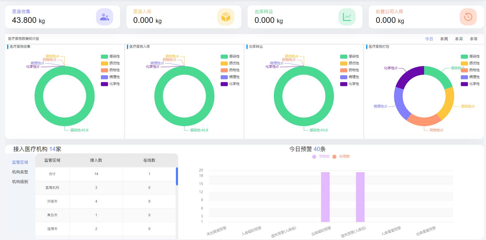The width and height of the screenshot is (486, 240).
Task: Switch statistics to 本周
Action: (x=444, y=39)
